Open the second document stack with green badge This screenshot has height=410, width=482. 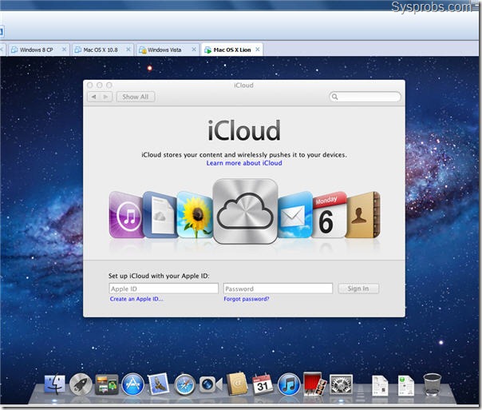405,385
